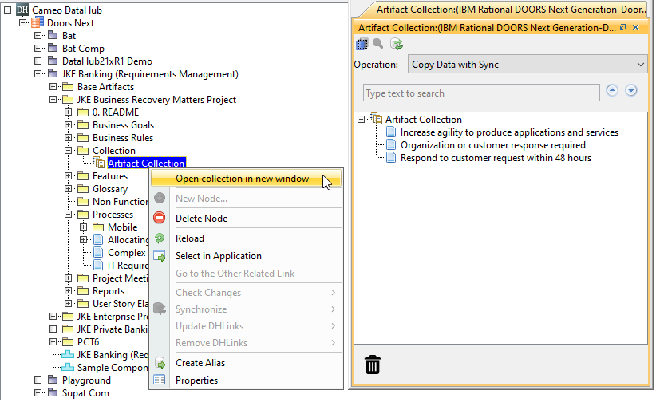Click the Properties table icon

(160, 380)
